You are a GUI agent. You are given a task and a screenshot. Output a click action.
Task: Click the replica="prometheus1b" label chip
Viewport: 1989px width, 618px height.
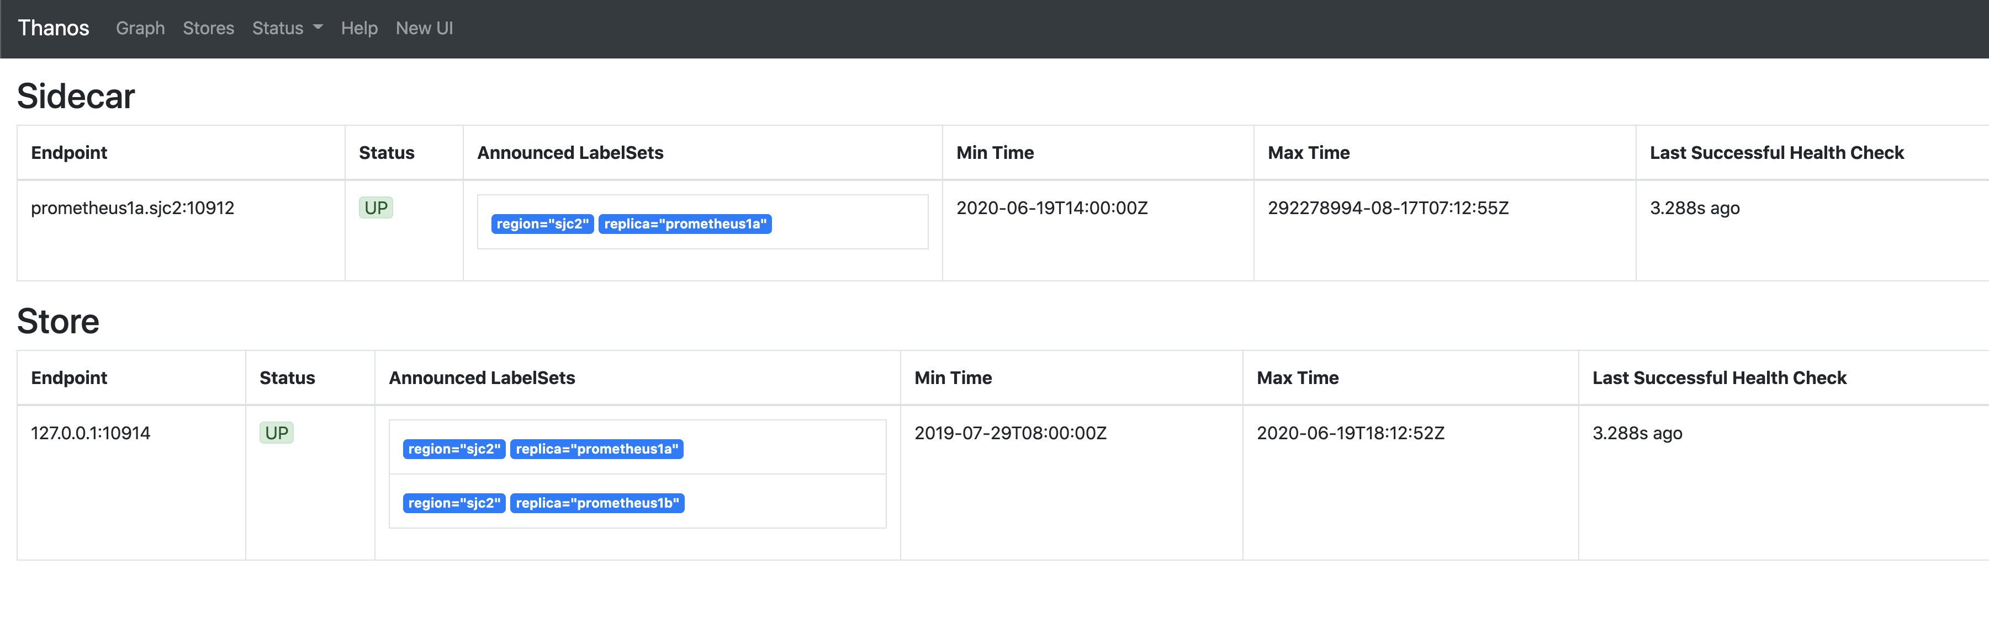point(597,502)
